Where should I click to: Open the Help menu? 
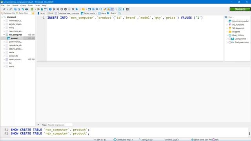(44, 5)
